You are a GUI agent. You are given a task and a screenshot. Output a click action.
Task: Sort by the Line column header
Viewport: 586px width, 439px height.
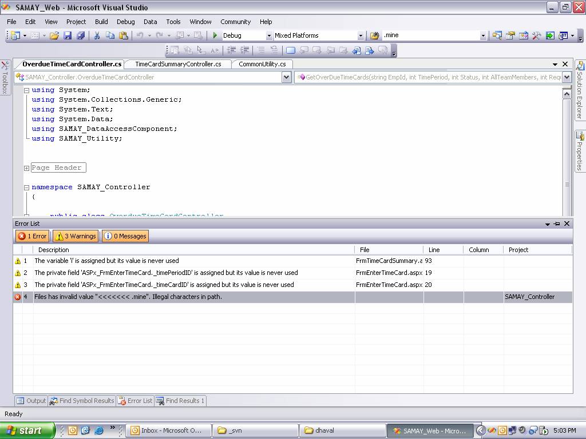point(444,250)
